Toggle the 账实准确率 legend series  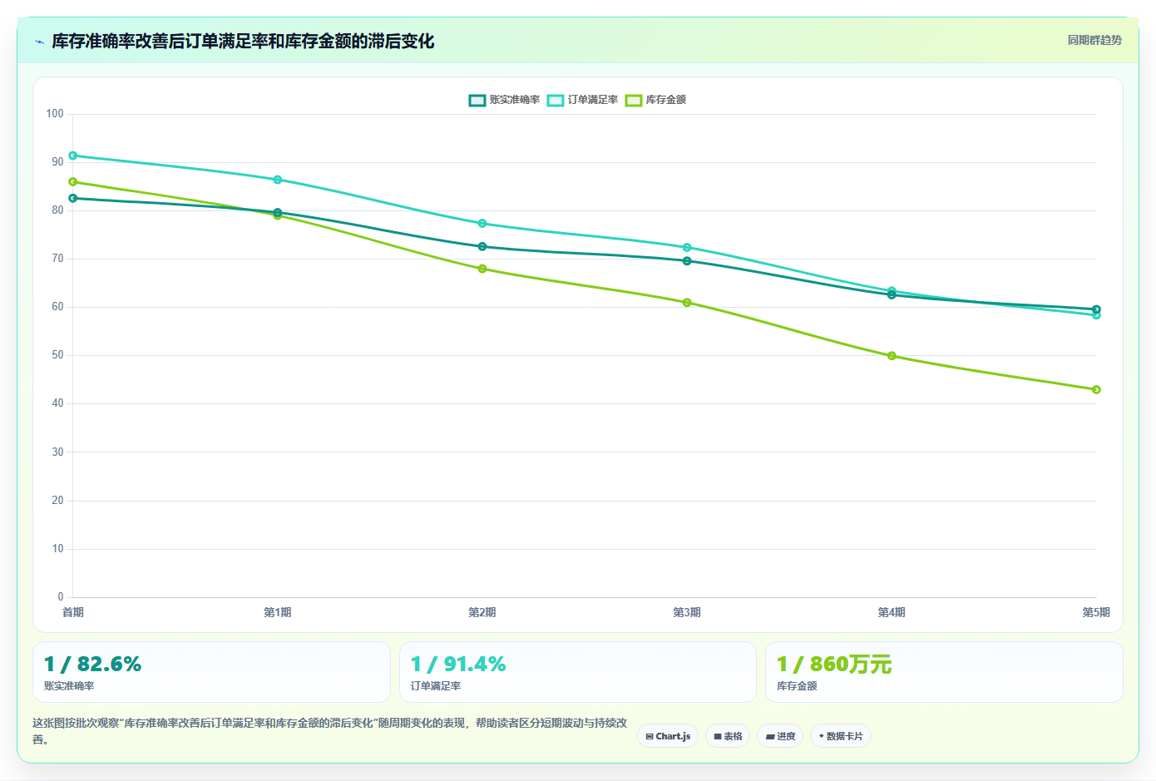click(505, 100)
